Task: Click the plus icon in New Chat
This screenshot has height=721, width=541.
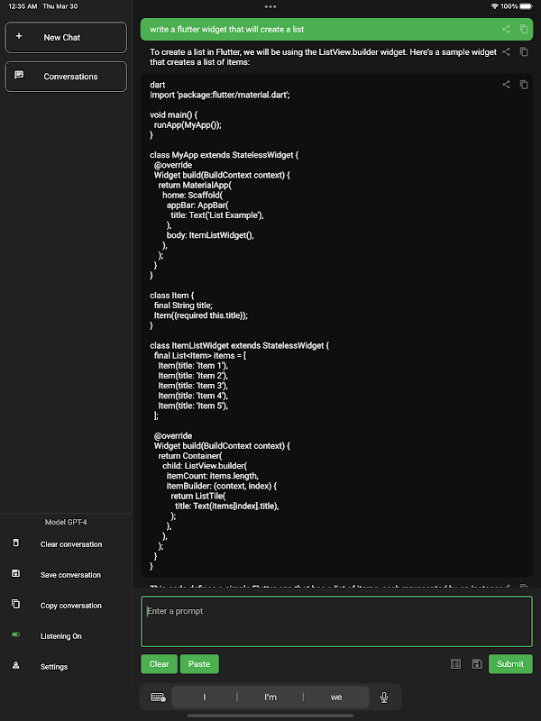Action: click(x=19, y=36)
